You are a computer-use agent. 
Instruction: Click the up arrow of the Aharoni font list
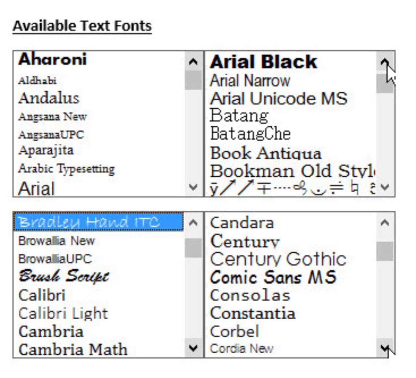coord(193,61)
